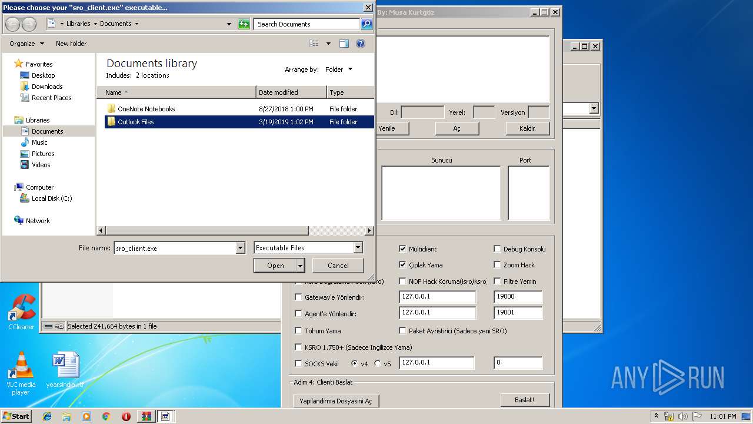Image resolution: width=753 pixels, height=424 pixels.
Task: Show the preview pane icon
Action: click(x=344, y=44)
